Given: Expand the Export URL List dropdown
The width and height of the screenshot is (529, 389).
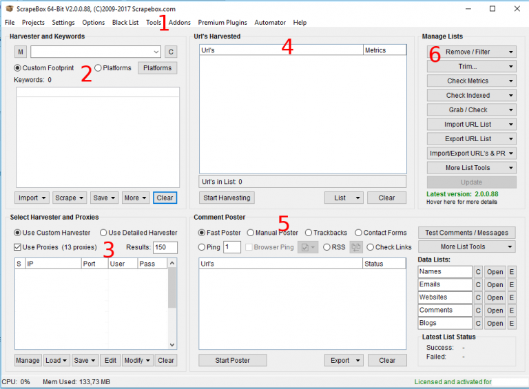Looking at the screenshot, I should click(x=471, y=138).
